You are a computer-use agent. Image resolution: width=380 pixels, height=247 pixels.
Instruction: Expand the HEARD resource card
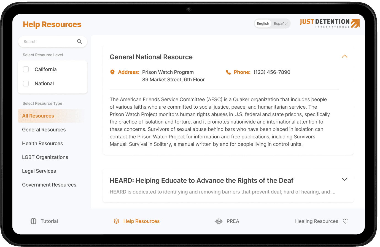344,179
